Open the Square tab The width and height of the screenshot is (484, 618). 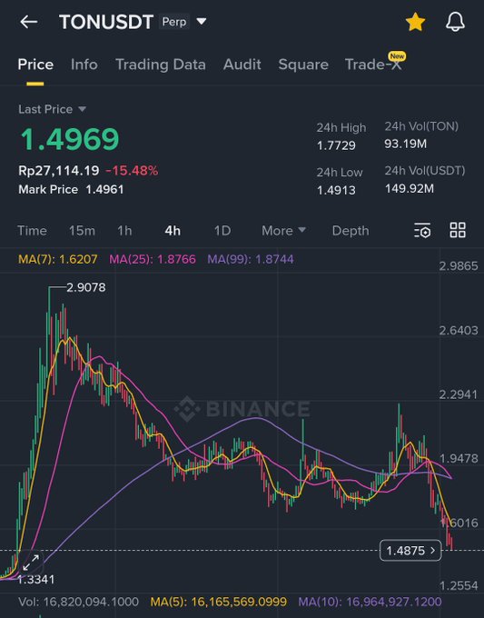point(303,65)
